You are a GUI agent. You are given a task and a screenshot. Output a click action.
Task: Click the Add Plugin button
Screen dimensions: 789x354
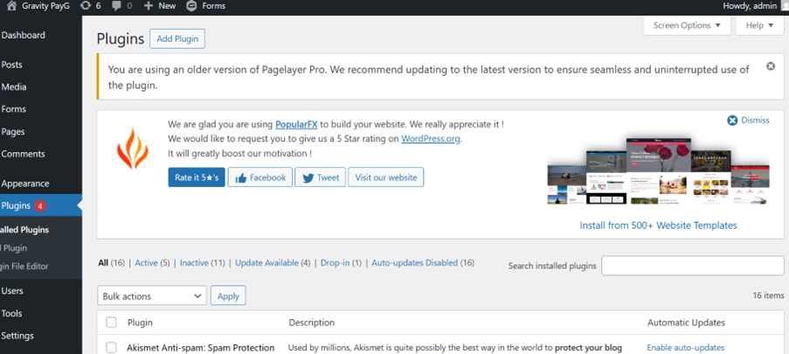pos(176,38)
